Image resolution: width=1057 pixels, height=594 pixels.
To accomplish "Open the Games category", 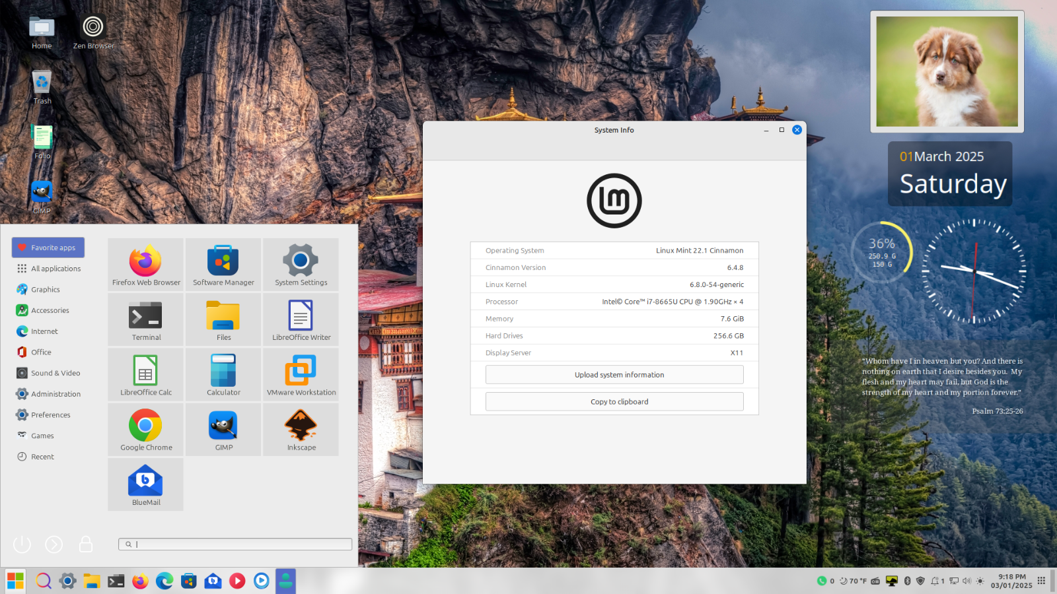I will [48, 436].
